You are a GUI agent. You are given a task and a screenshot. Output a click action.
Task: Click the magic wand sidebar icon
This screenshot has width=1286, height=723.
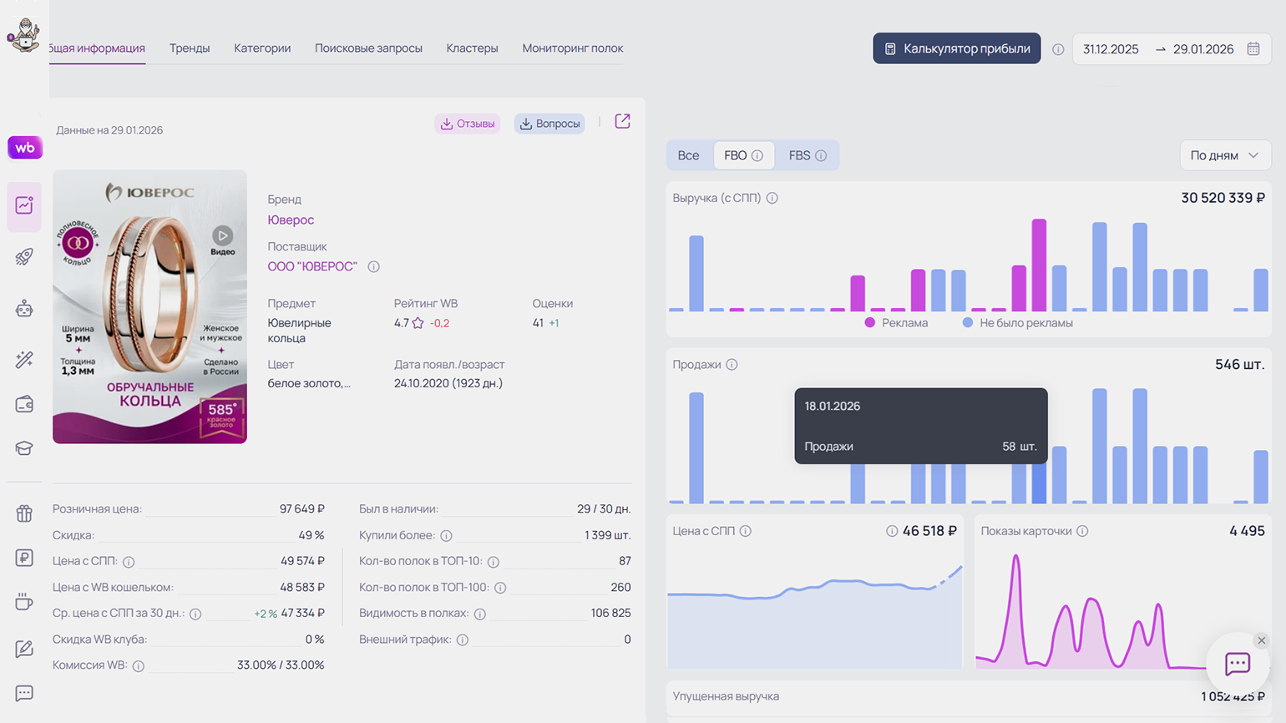click(x=24, y=359)
